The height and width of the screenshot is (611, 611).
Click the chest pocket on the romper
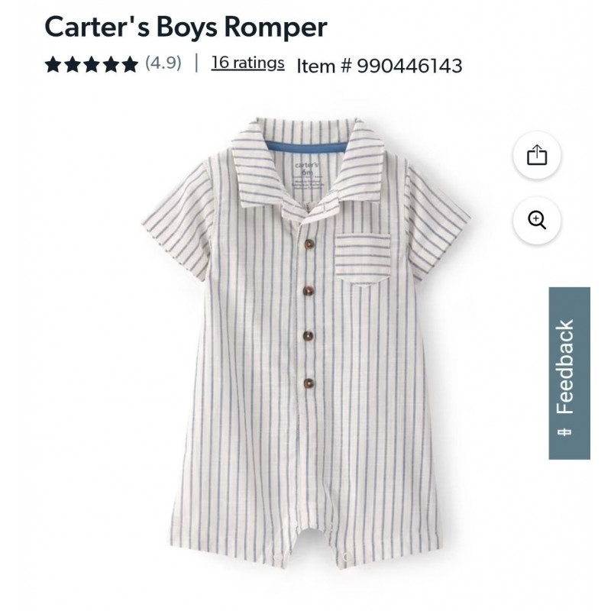click(362, 258)
